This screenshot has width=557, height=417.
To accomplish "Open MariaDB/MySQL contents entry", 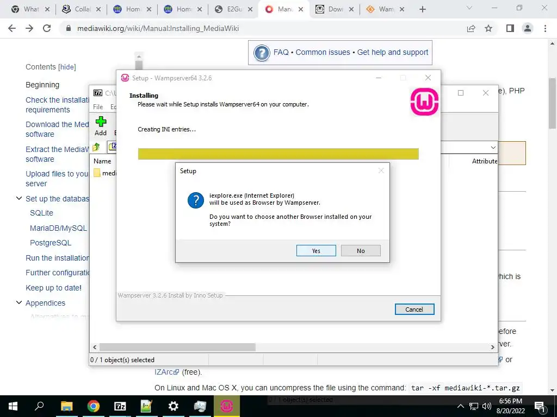I will tap(58, 228).
